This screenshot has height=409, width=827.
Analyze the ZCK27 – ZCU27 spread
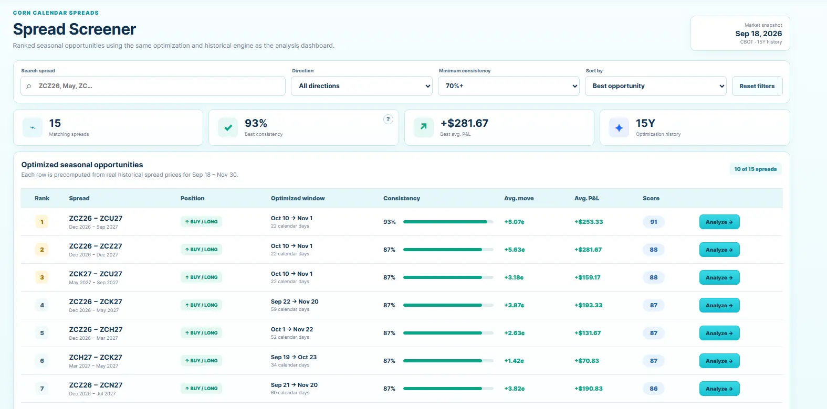[x=719, y=277]
